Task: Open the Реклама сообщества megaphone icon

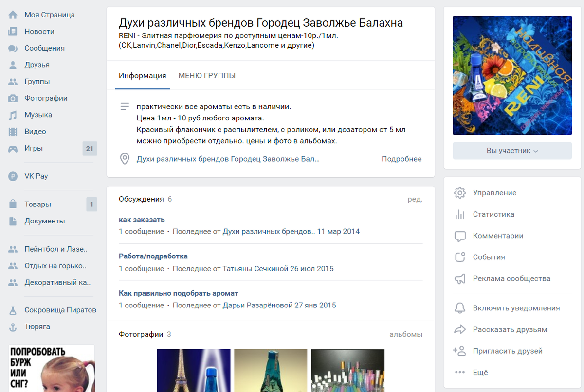Action: pyautogui.click(x=459, y=279)
